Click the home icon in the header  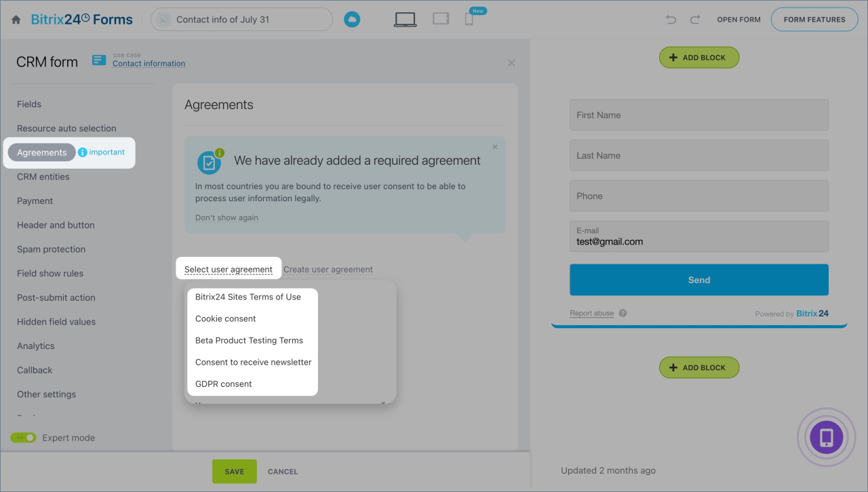[16, 20]
